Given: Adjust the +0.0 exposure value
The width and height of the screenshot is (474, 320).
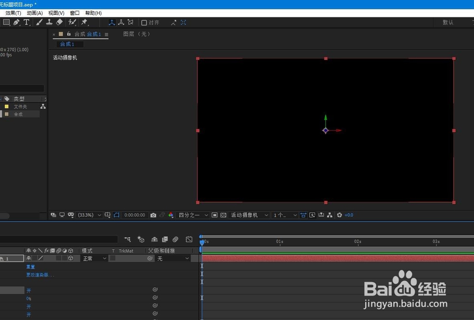Looking at the screenshot, I should click(x=349, y=215).
